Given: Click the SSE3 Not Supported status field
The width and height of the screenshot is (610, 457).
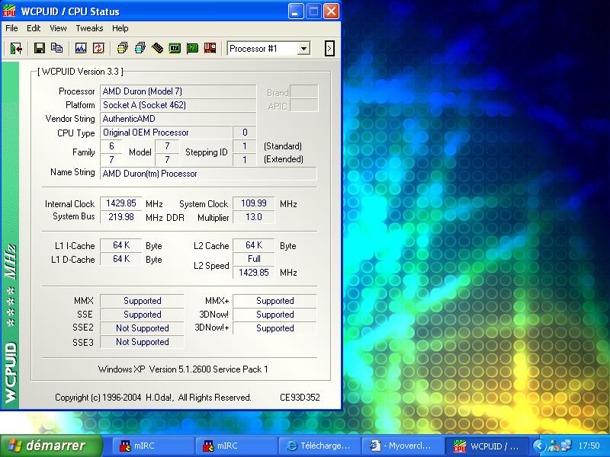Looking at the screenshot, I should click(x=142, y=342).
